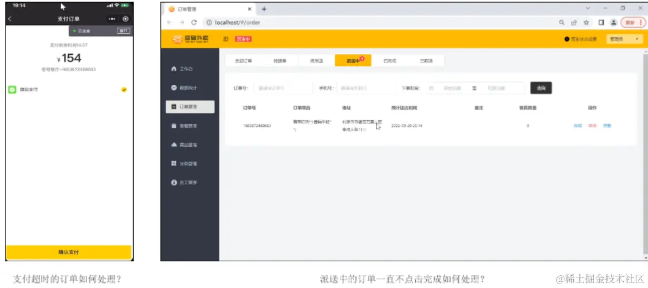
Task: Open 套餐管理 in the sidebar
Action: tap(185, 126)
